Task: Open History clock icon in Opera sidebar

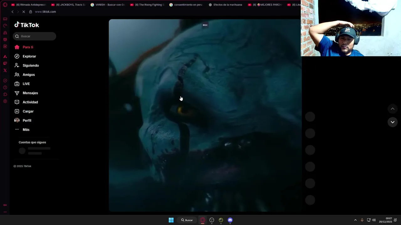Action: pos(5,87)
